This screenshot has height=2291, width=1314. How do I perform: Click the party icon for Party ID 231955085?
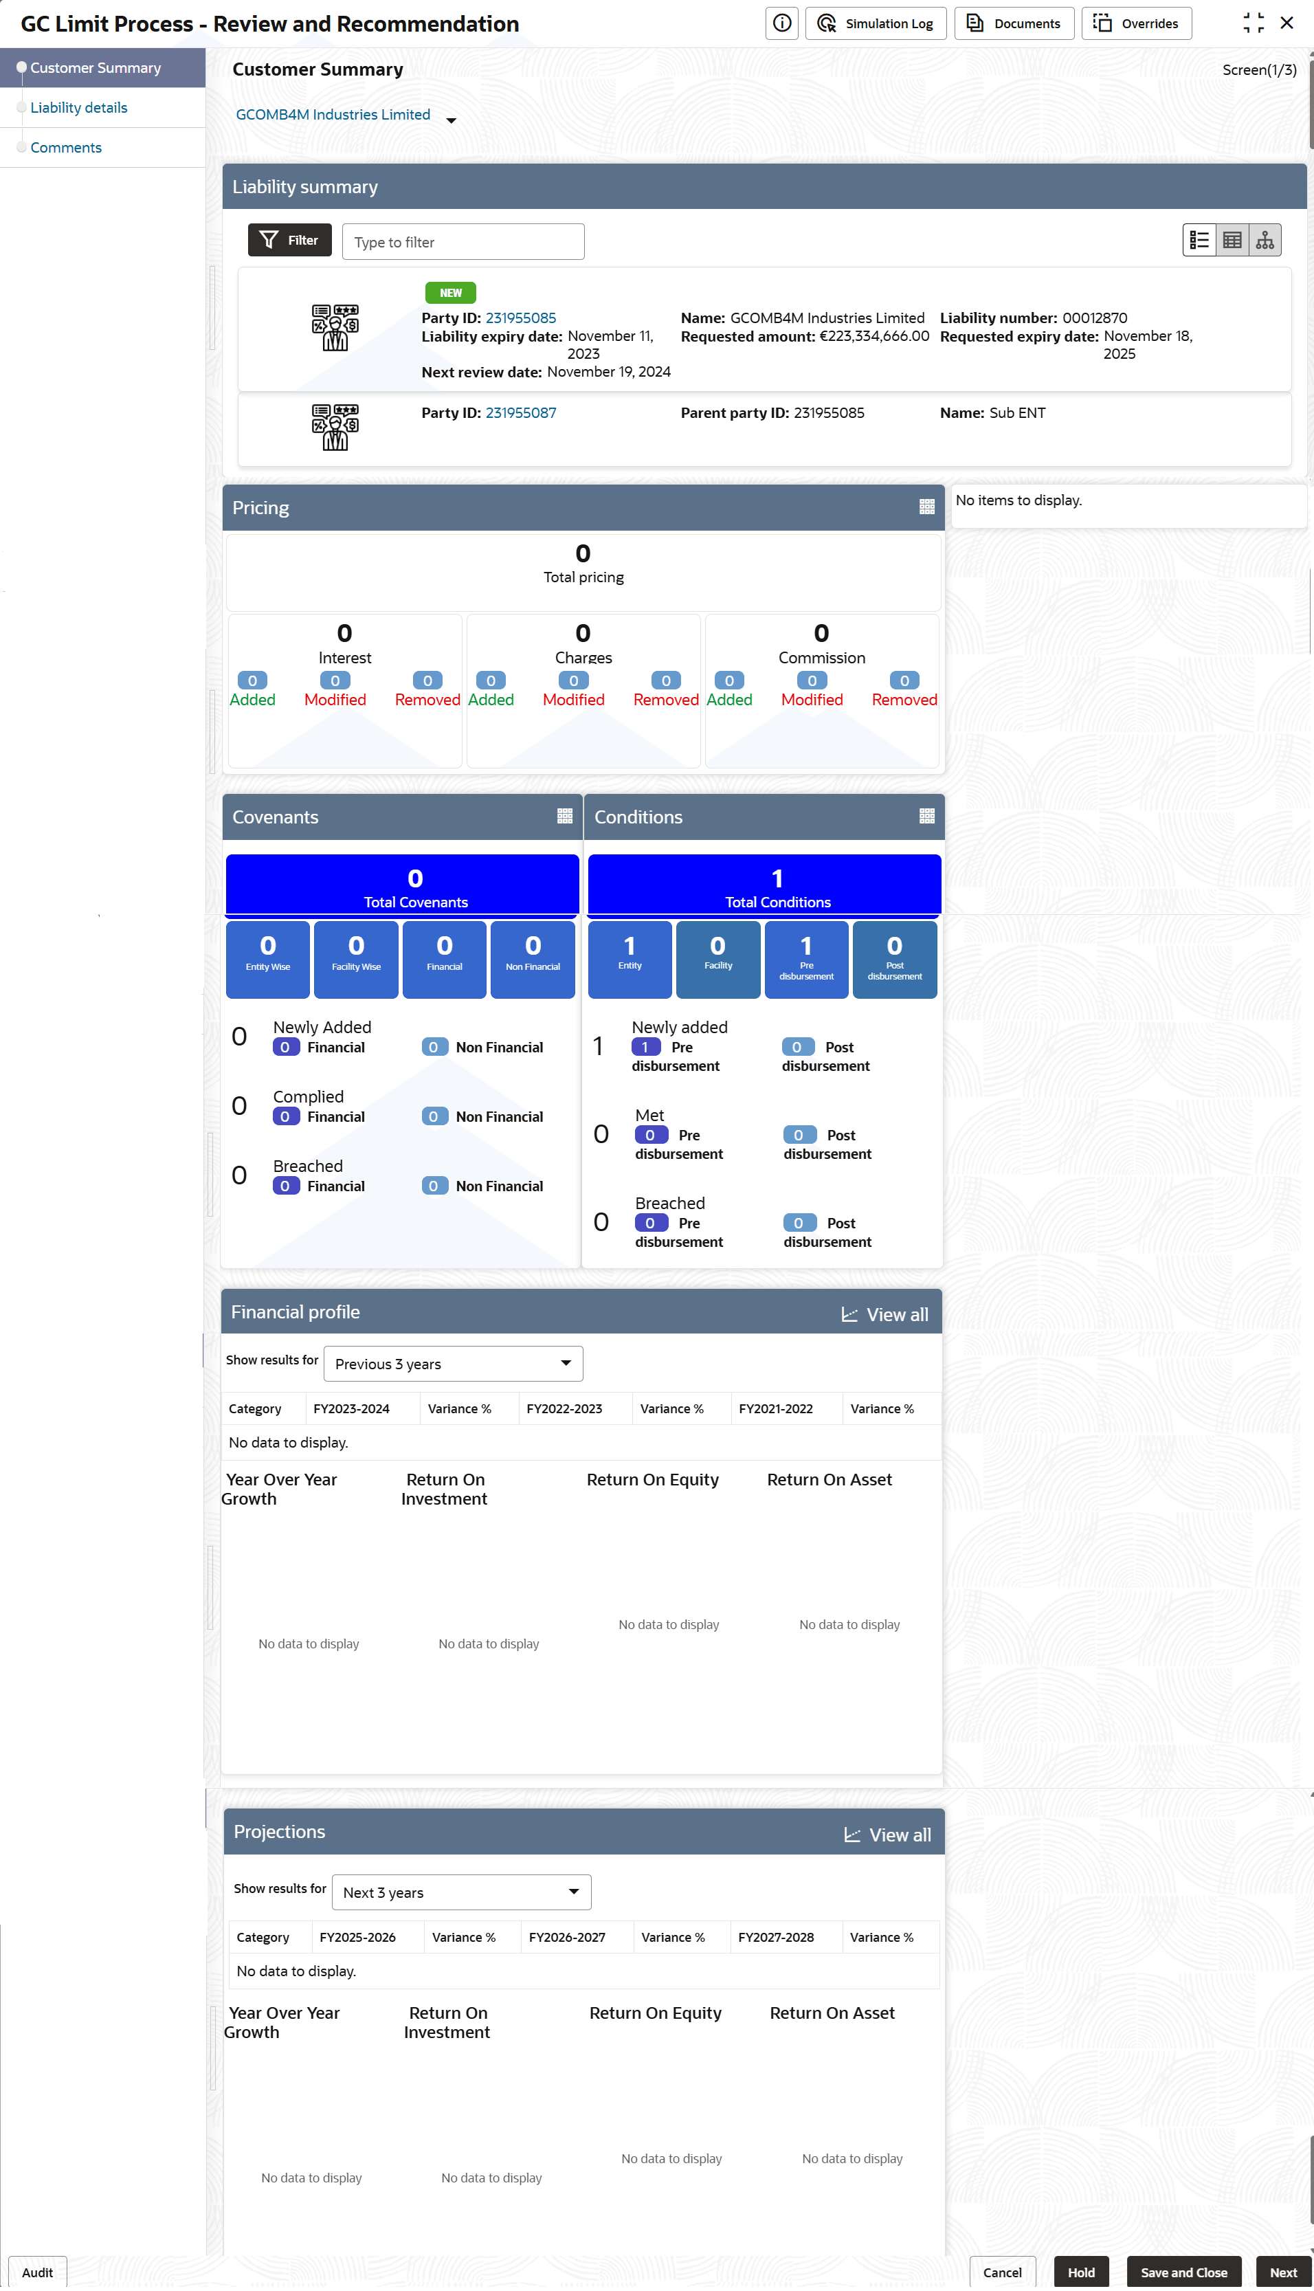335,328
